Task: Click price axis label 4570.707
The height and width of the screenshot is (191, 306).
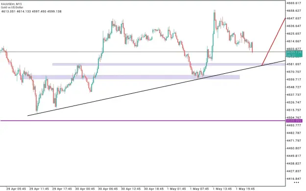Action: [x=294, y=72]
